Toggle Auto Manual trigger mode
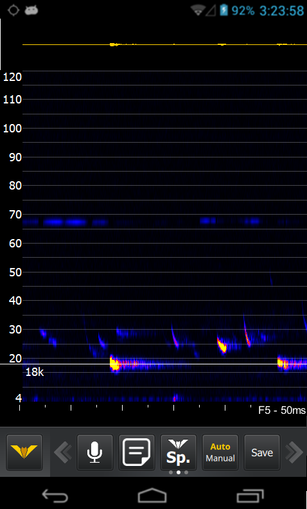 [x=220, y=452]
